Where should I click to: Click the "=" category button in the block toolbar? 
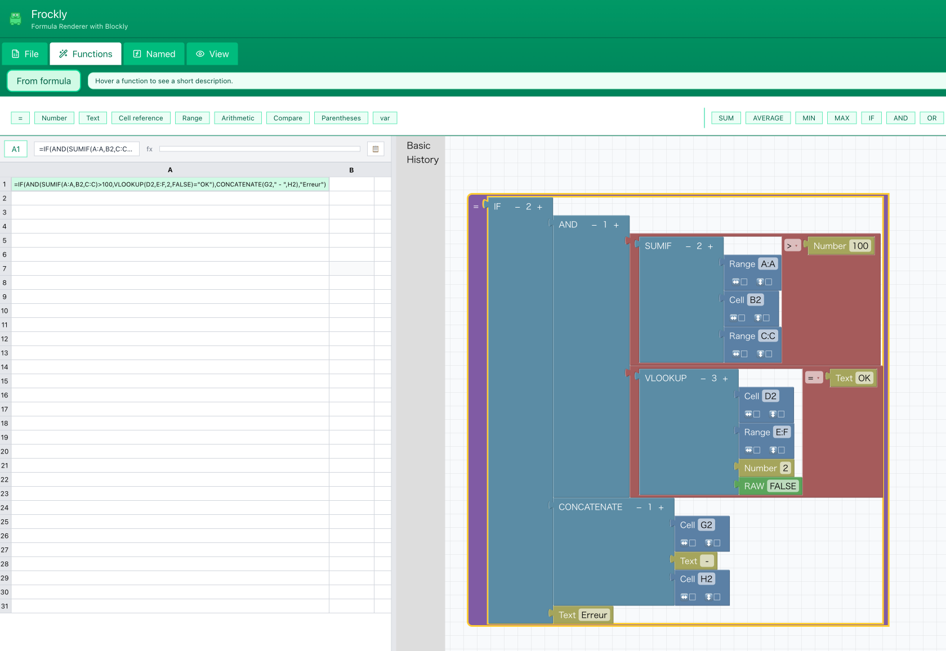pyautogui.click(x=20, y=118)
